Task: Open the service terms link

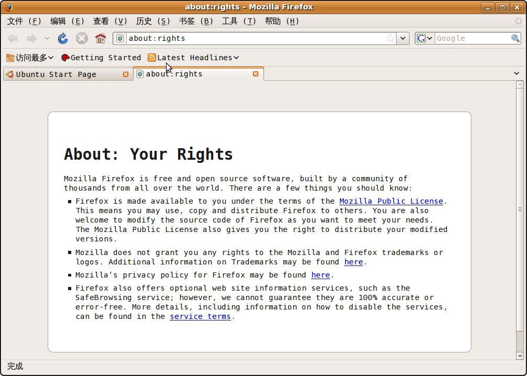Action: [200, 316]
